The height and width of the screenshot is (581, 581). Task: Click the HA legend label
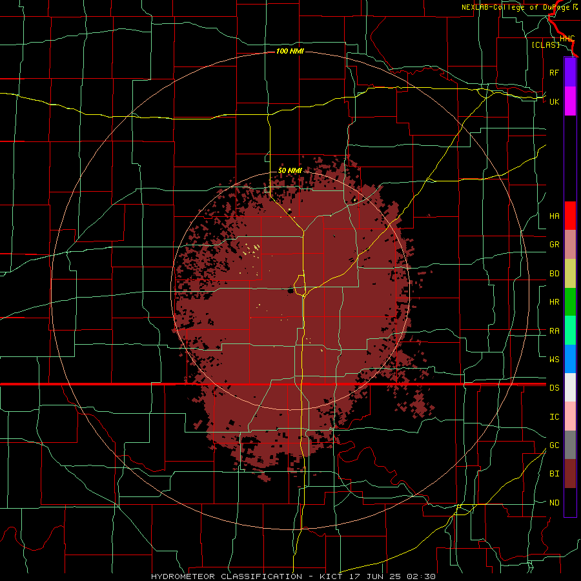tap(554, 216)
